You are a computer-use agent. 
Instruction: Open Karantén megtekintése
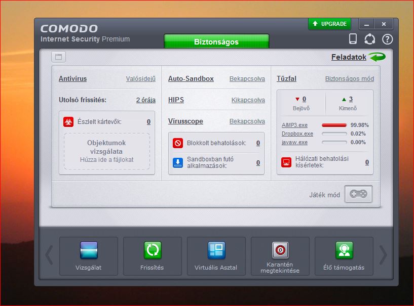(x=280, y=256)
